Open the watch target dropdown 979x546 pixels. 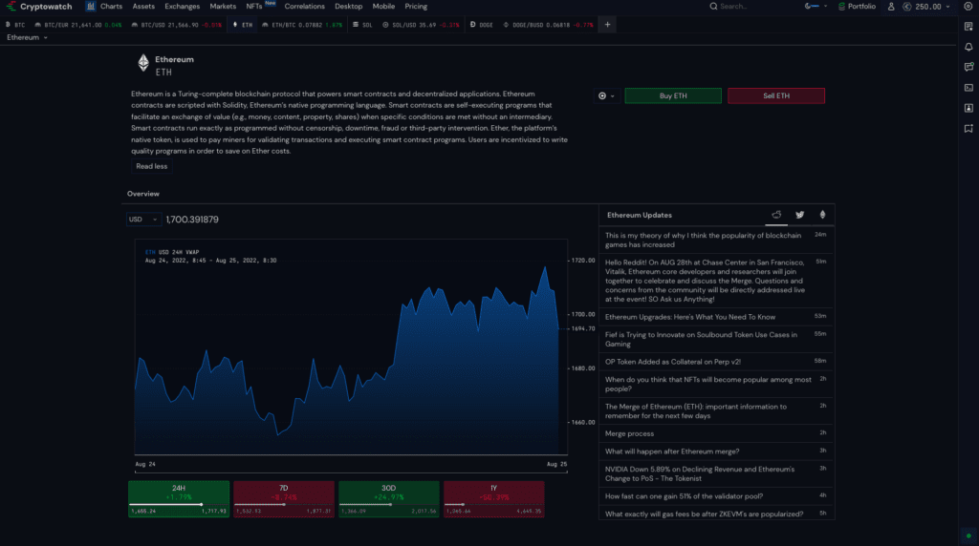point(606,96)
